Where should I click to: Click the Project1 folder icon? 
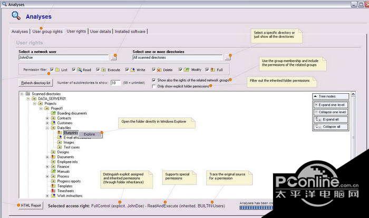47,108
